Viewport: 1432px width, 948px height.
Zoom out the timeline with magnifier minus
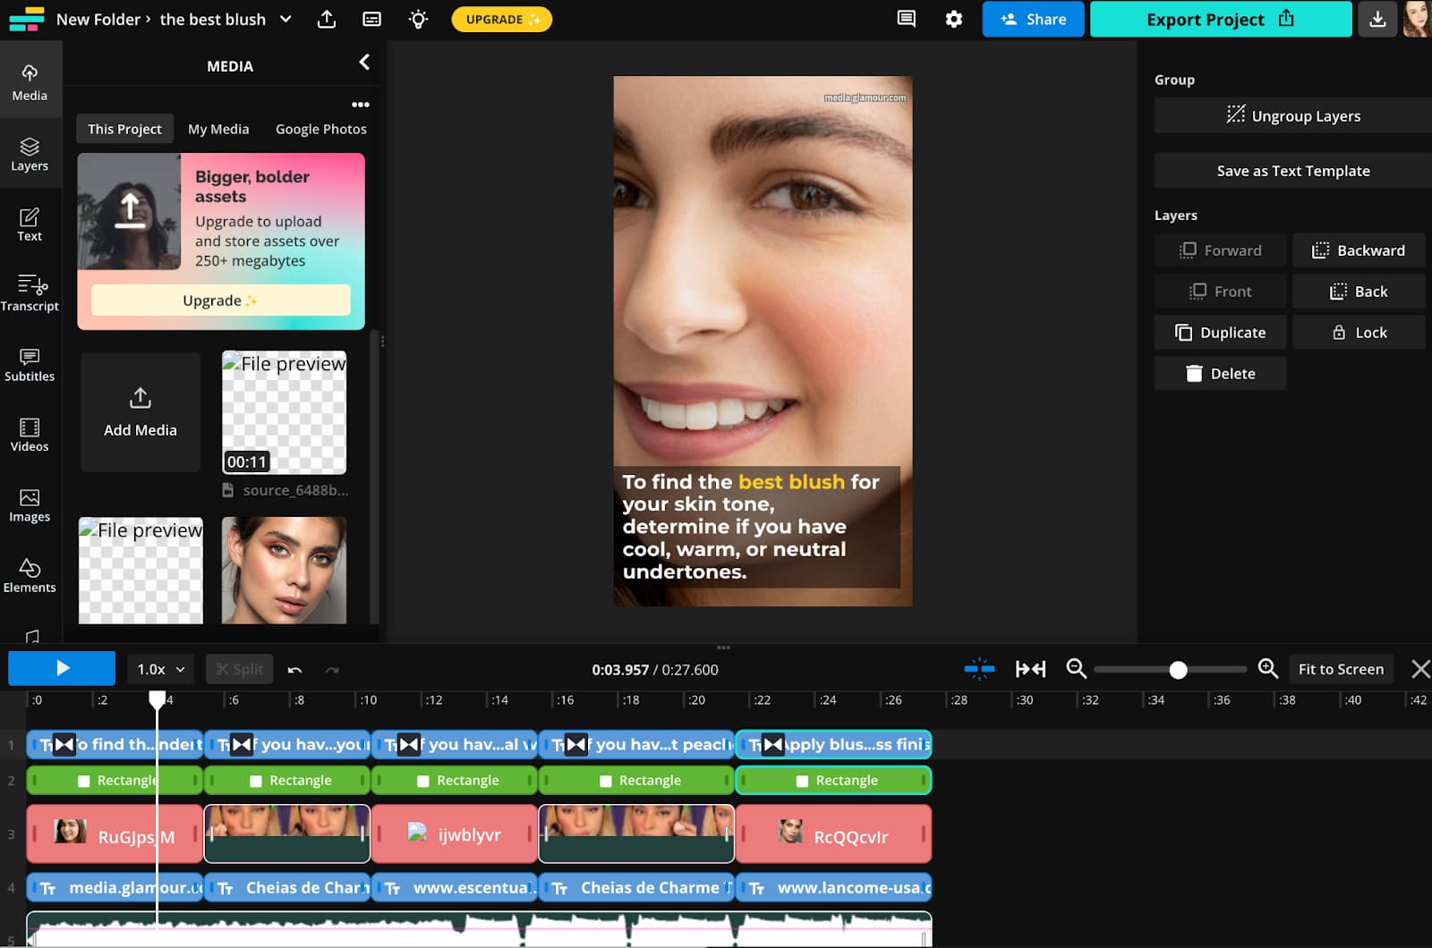tap(1076, 669)
